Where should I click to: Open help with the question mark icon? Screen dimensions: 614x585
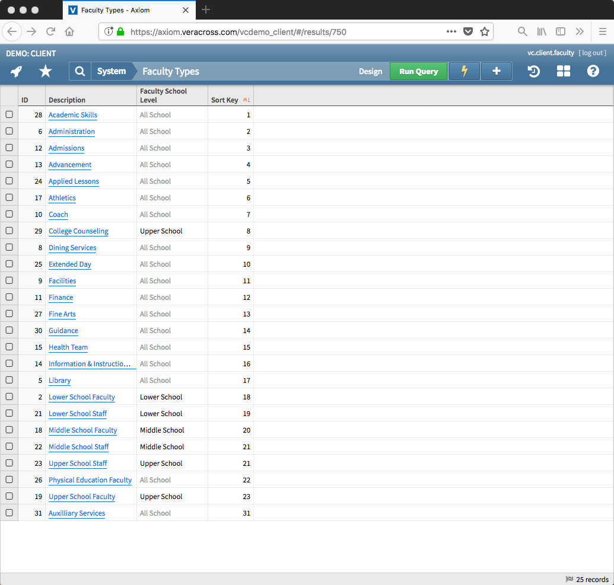[593, 72]
